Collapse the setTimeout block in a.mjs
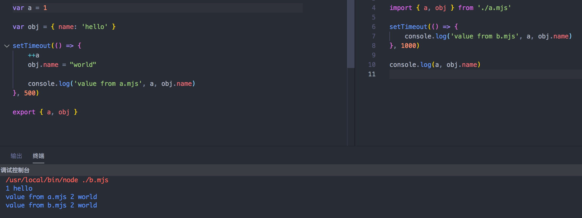582x218 pixels. 7,46
